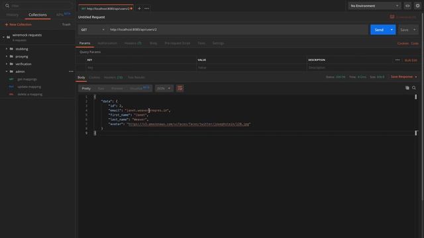Click New Collection
The height and width of the screenshot is (238, 424).
click(19, 24)
